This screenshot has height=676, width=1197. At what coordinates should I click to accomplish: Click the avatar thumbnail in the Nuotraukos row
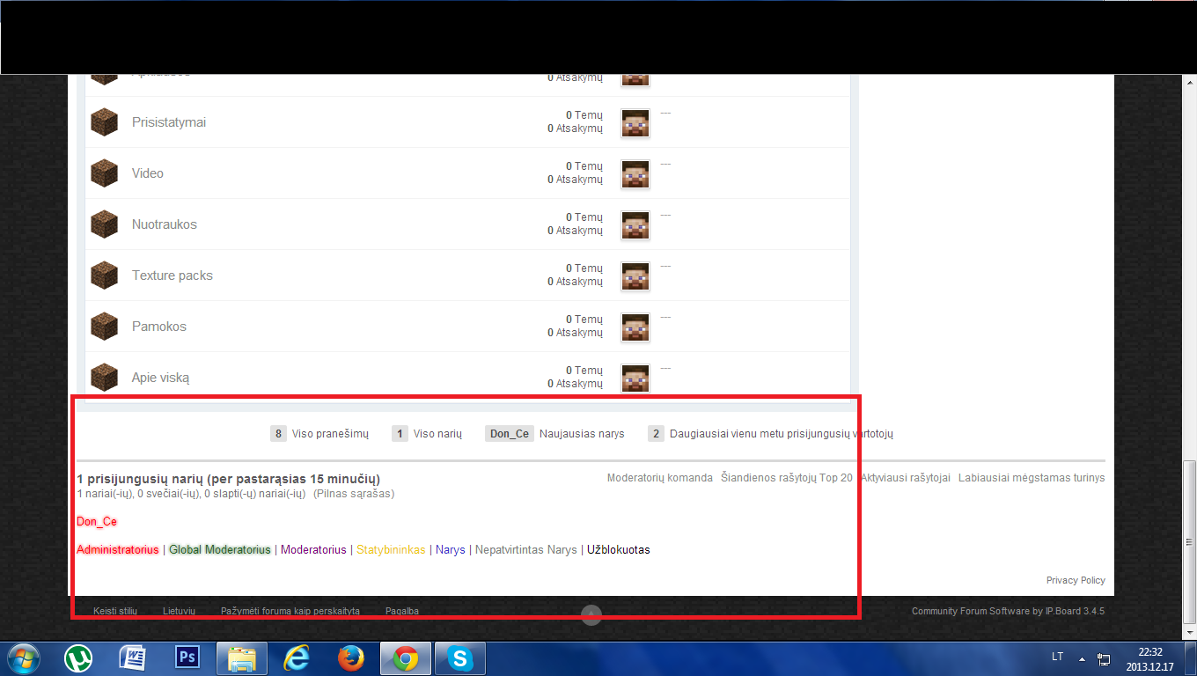click(635, 225)
